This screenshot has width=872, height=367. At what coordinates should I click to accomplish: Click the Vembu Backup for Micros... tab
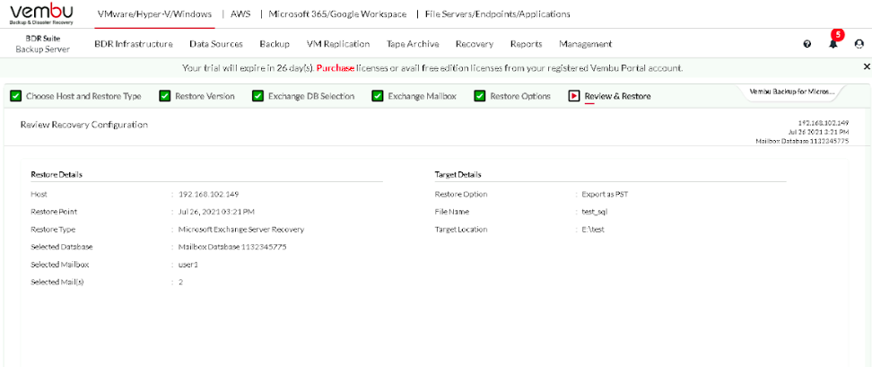pos(792,92)
